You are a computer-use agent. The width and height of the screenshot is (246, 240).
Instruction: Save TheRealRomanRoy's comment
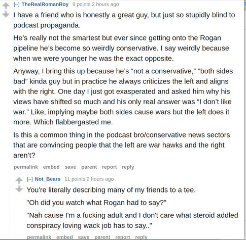tap(71, 167)
